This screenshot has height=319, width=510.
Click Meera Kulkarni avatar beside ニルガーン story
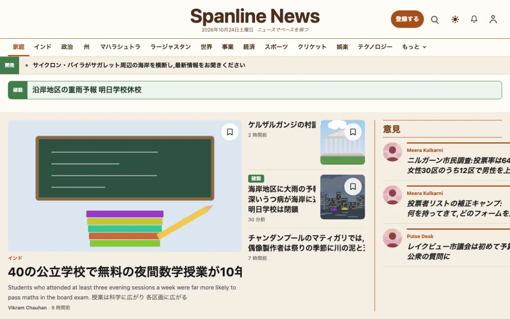coord(392,152)
